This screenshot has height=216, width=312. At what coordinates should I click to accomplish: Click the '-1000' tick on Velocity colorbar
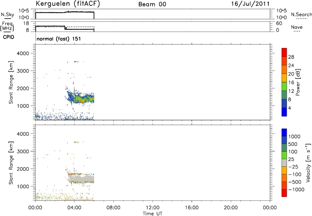pos(296,189)
